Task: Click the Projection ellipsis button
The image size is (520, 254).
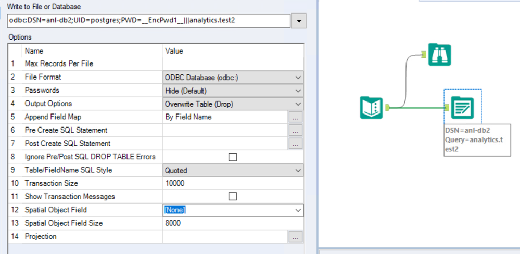Action: pyautogui.click(x=296, y=236)
